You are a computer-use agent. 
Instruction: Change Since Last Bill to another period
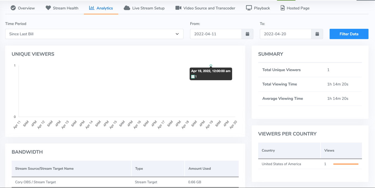click(94, 34)
